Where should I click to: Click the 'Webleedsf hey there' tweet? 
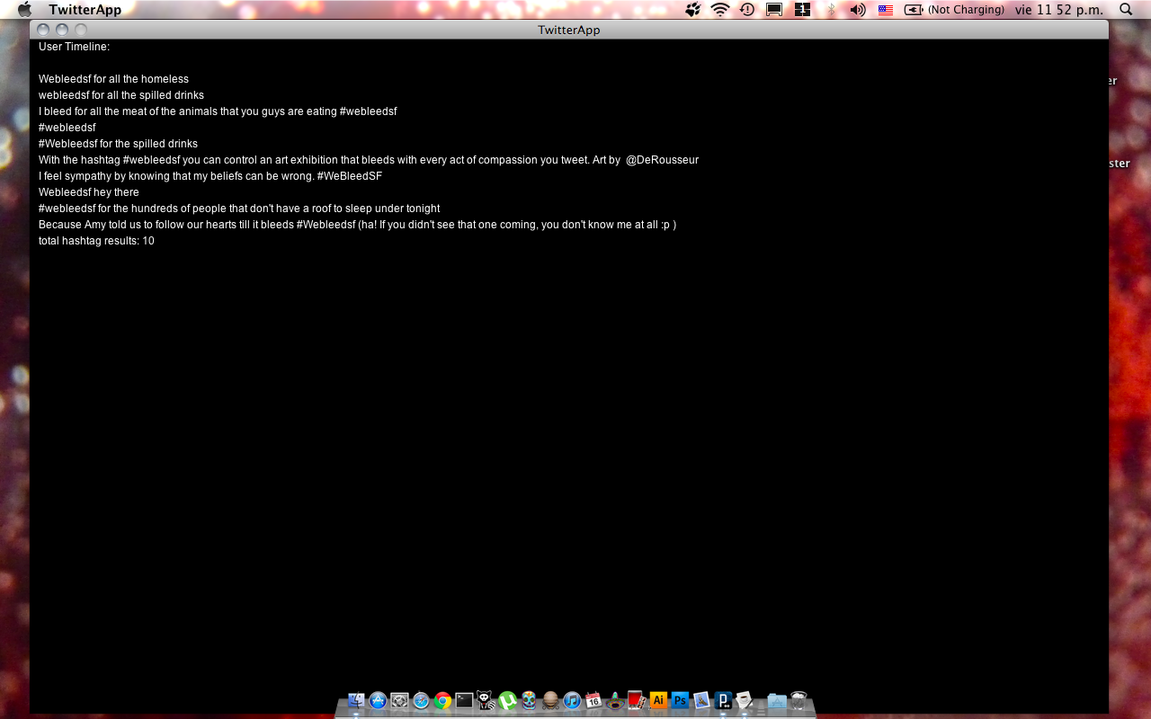pos(89,192)
